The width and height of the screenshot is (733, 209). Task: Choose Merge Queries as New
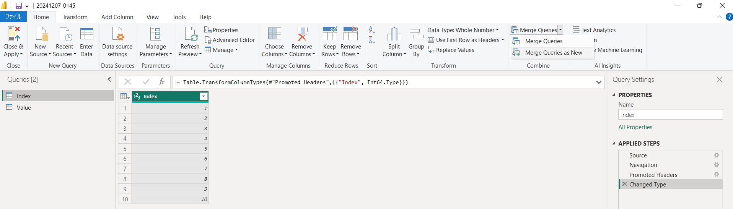pyautogui.click(x=552, y=52)
